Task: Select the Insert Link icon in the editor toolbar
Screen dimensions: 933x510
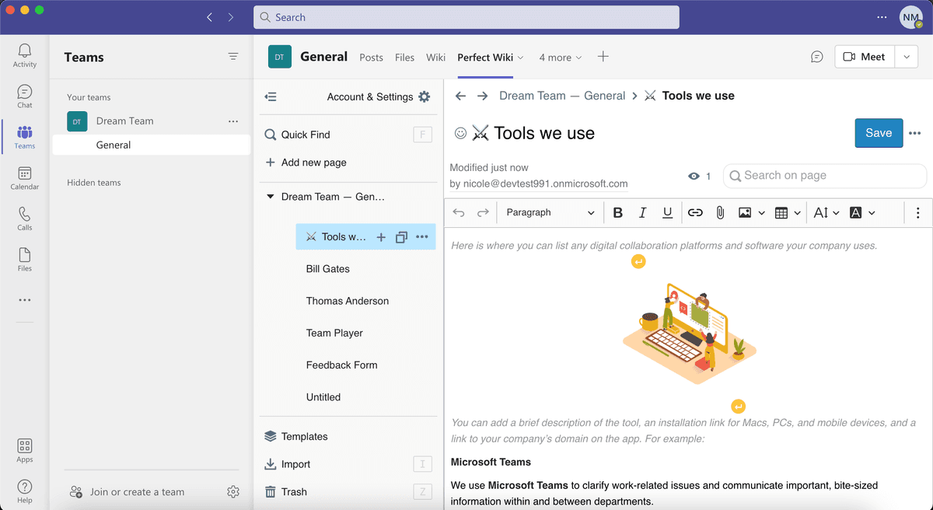Action: coord(695,212)
